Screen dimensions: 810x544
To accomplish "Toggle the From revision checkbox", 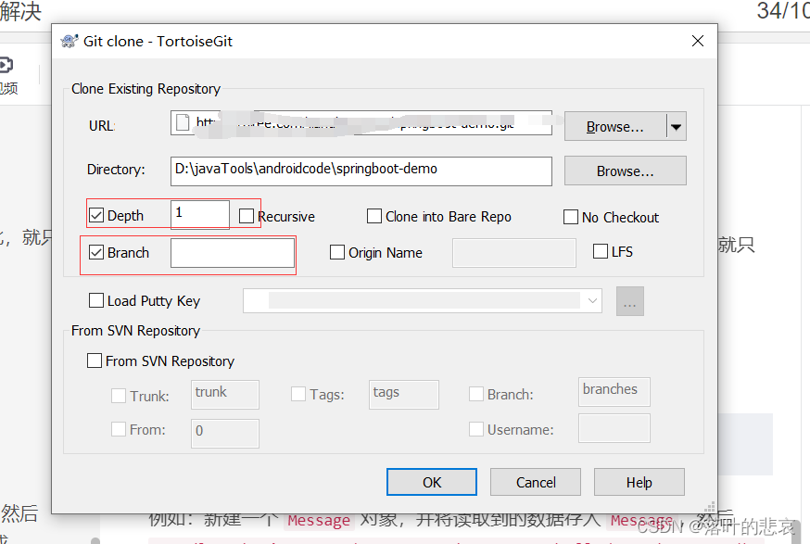I will tap(119, 429).
